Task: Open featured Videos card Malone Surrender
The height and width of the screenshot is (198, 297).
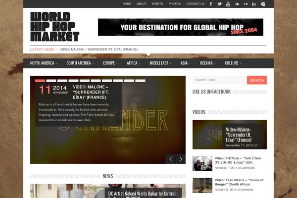Action: (230, 134)
